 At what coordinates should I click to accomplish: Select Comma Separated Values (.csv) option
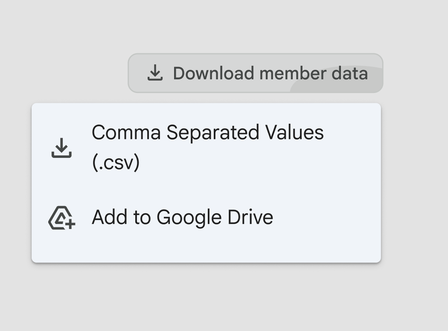[207, 147]
